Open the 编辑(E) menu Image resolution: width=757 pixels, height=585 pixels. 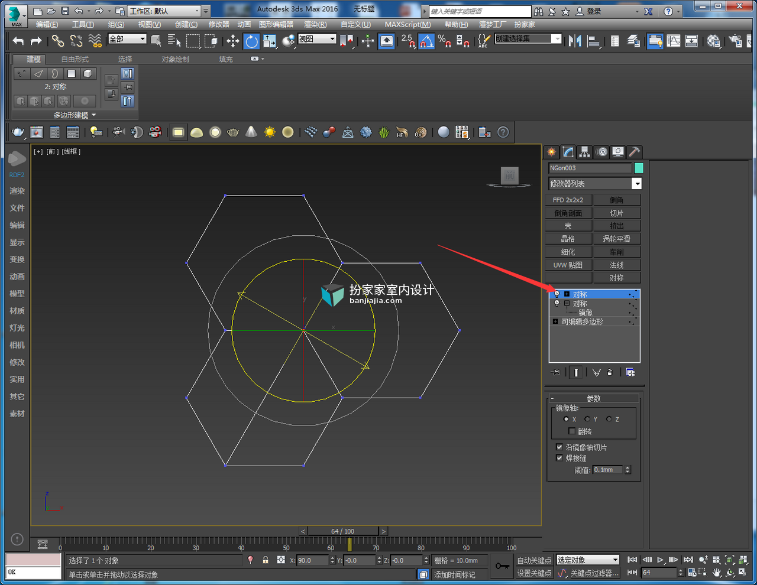click(47, 24)
